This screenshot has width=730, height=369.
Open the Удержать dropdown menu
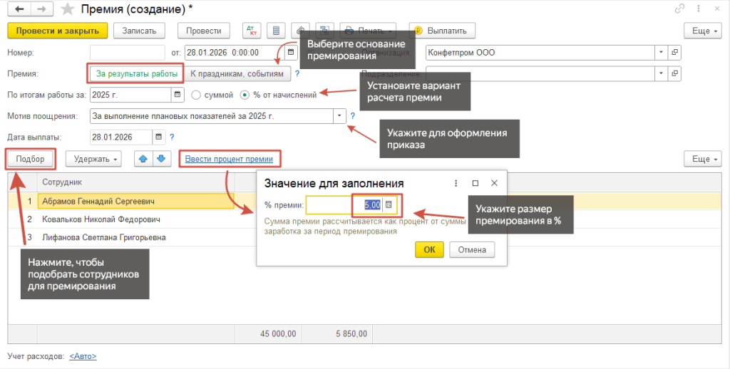coord(93,159)
